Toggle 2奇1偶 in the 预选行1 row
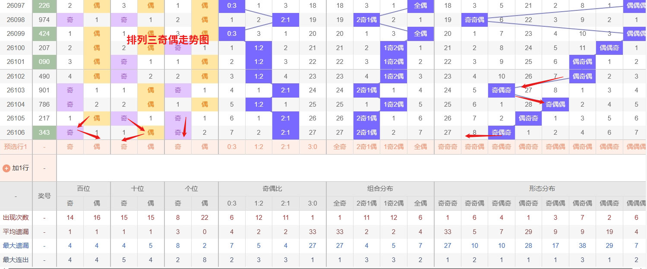This screenshot has width=647, height=269. [x=366, y=147]
